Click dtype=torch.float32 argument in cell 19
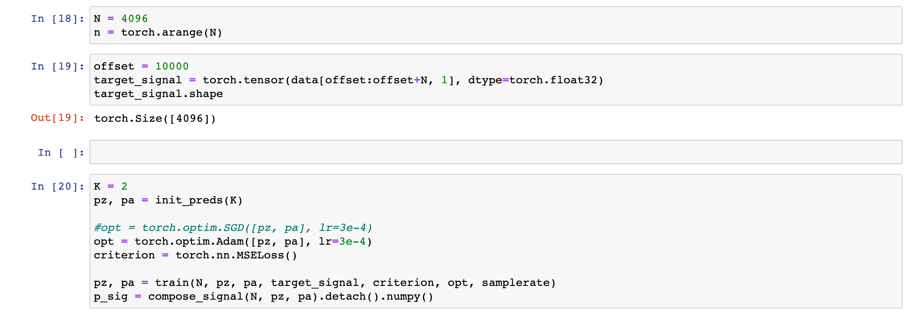Viewport: 916px width, 313px height. pos(532,80)
